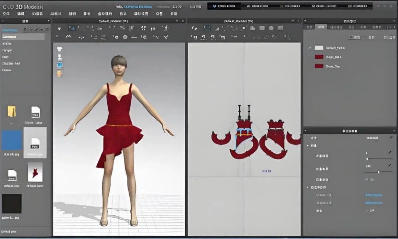The width and height of the screenshot is (398, 239).
Task: Click the running figure icon in 3D toolbar
Action: click(x=166, y=28)
